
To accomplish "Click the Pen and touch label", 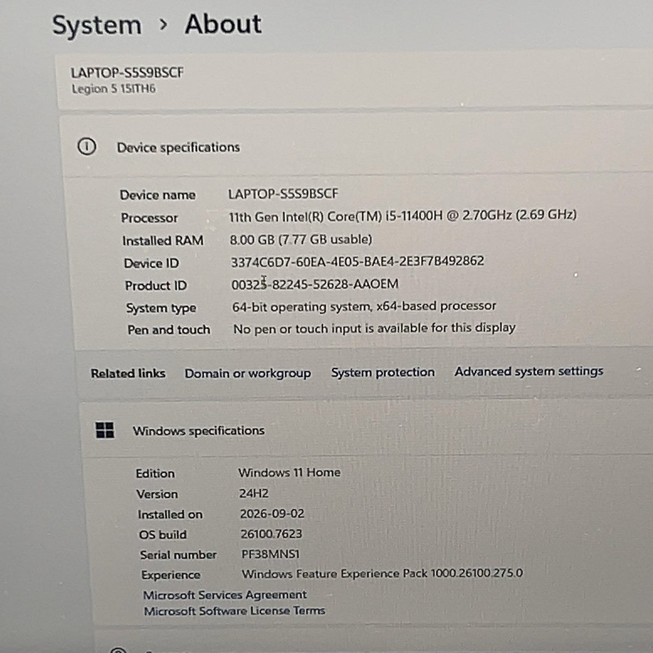I will 169,330.
